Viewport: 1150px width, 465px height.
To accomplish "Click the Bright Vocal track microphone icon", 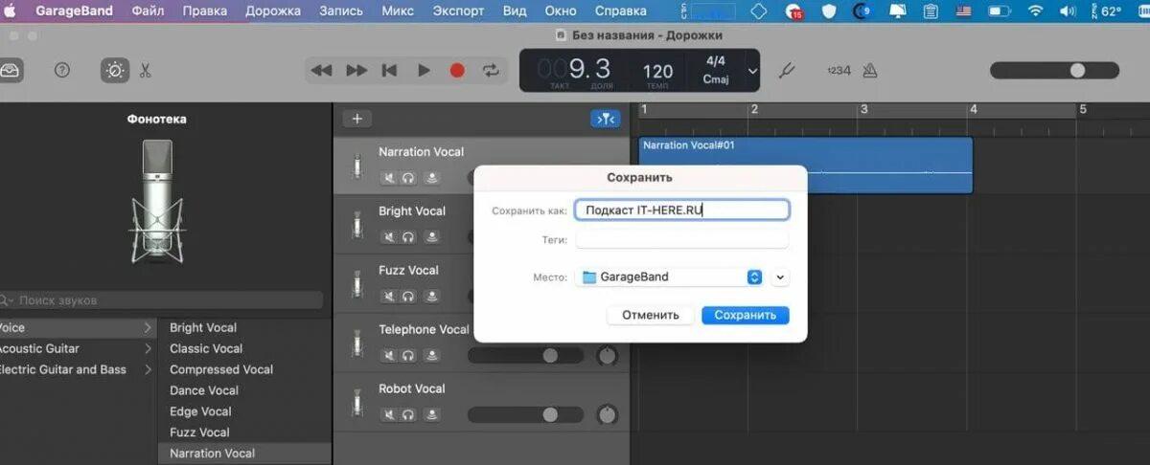I will [x=357, y=225].
